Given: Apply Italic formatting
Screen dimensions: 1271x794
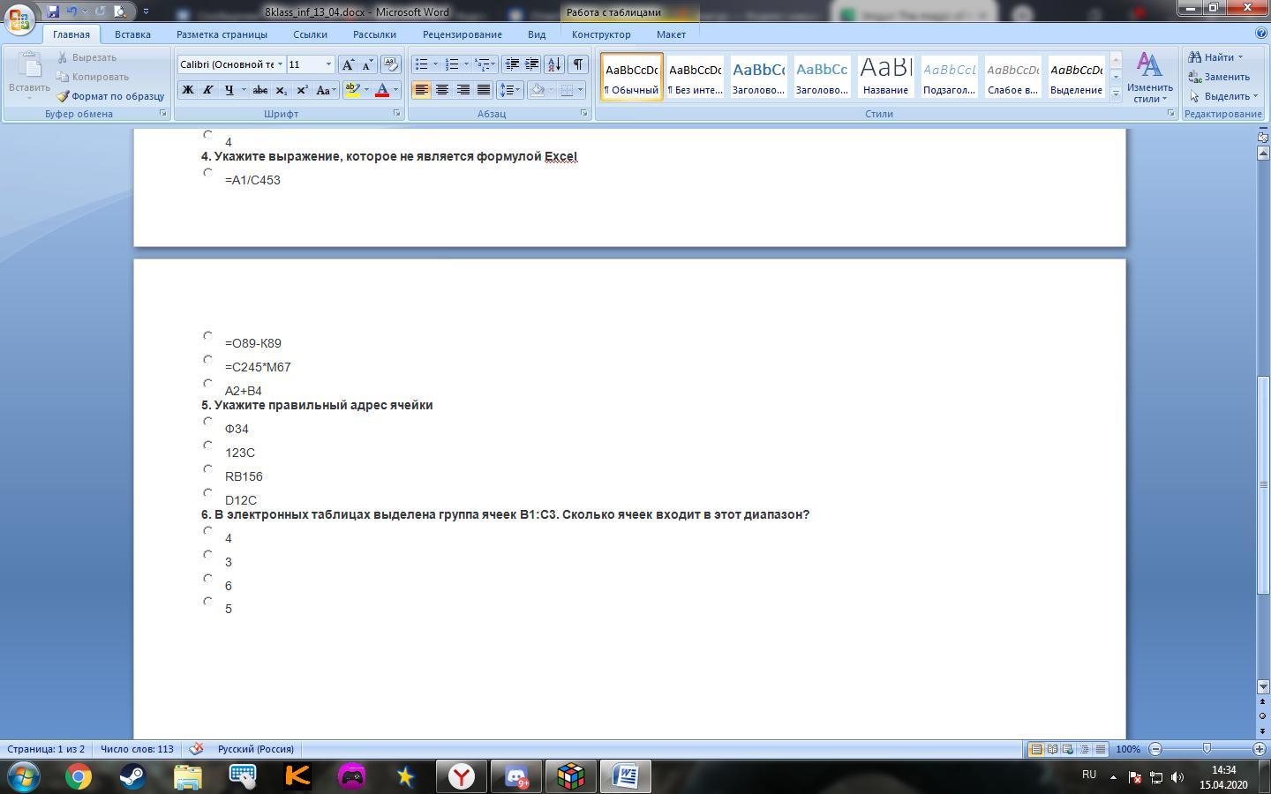Looking at the screenshot, I should point(208,90).
